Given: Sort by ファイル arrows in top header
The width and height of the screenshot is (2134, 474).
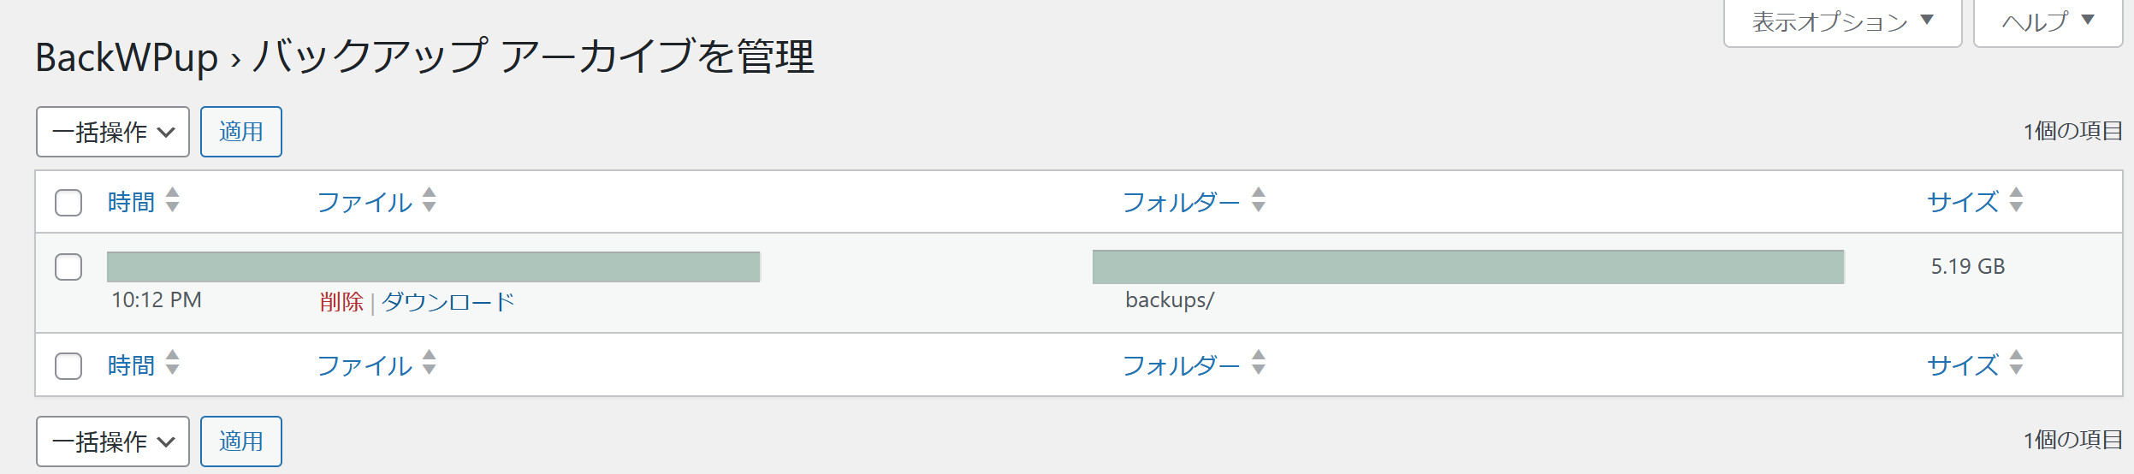Looking at the screenshot, I should click(x=429, y=199).
